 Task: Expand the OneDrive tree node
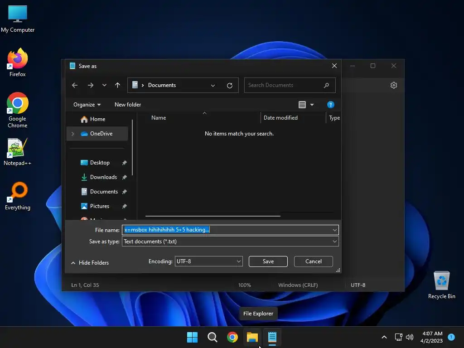coord(73,134)
